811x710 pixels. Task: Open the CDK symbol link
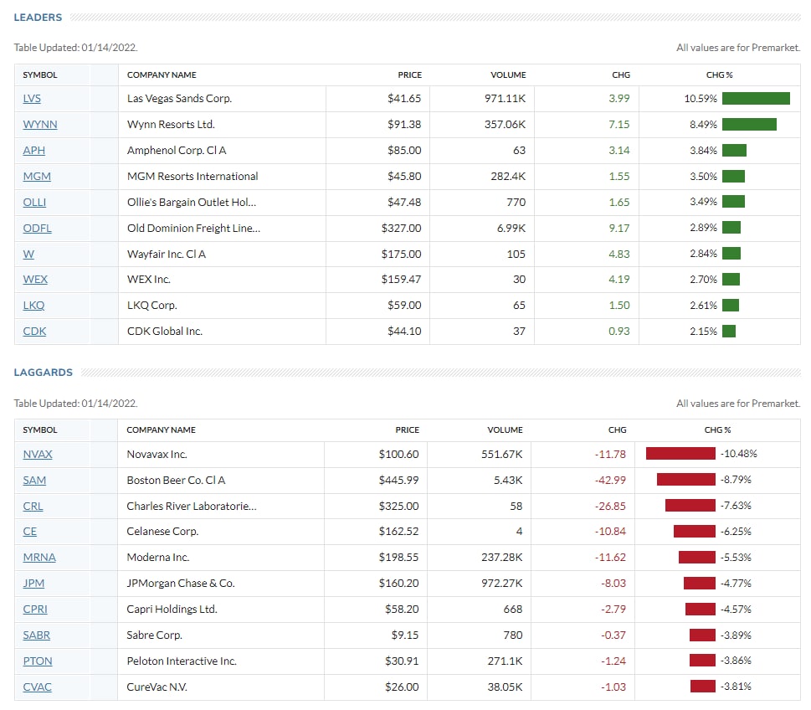[x=34, y=332]
